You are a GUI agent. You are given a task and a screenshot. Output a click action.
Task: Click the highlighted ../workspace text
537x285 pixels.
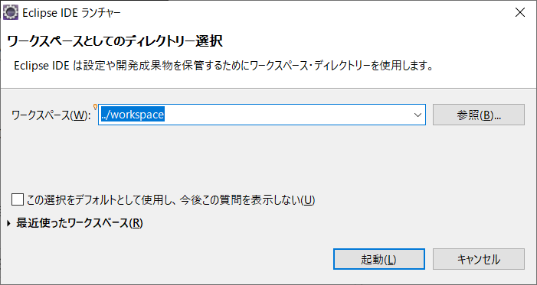tap(133, 115)
